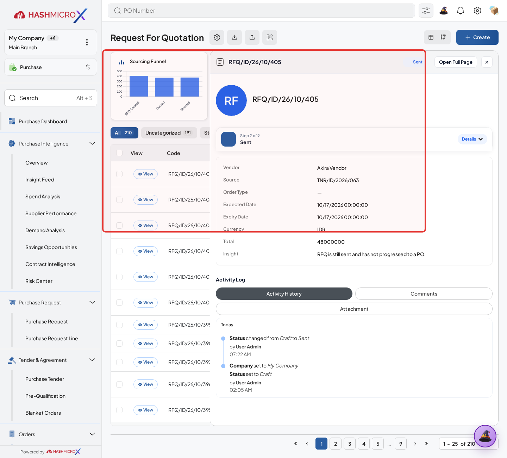Select the All 210 filter tab

coord(124,133)
